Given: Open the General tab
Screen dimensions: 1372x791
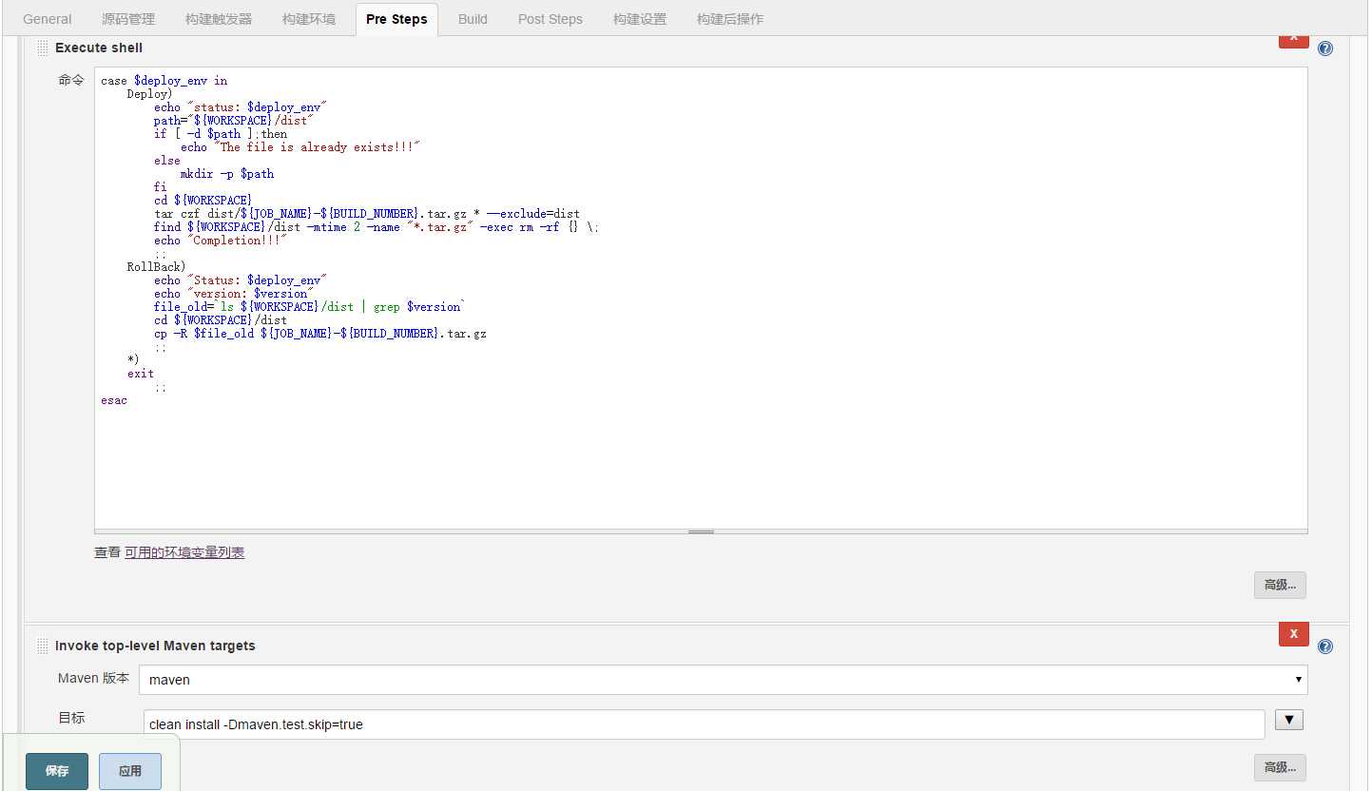Looking at the screenshot, I should [48, 19].
